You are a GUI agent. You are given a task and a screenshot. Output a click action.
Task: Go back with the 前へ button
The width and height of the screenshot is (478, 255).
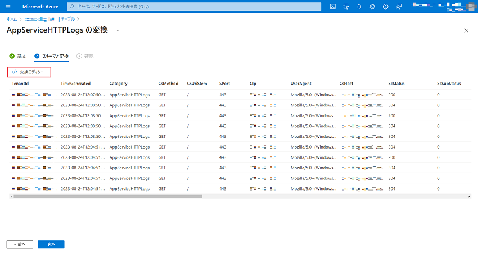tap(20, 244)
